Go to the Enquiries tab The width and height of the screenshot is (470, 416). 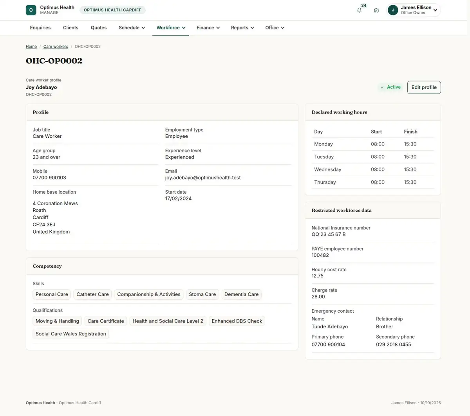point(40,28)
